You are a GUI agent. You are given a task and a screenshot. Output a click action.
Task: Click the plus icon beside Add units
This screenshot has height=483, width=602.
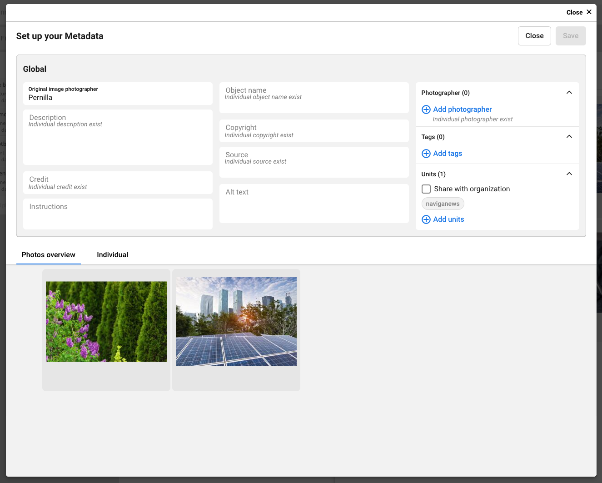coord(426,219)
